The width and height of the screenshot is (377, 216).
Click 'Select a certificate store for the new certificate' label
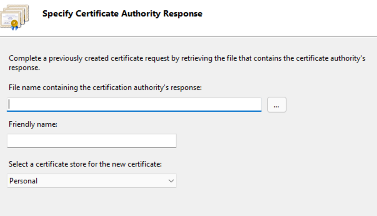(85, 164)
